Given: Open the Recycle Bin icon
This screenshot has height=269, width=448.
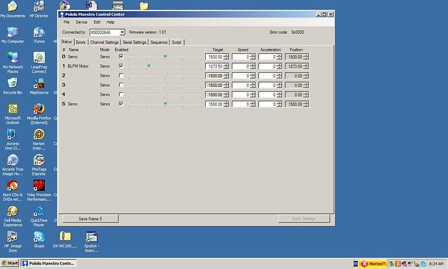Looking at the screenshot, I should click(x=10, y=84).
